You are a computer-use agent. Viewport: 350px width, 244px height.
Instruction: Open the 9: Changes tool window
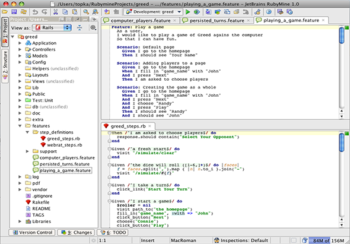tap(76, 233)
